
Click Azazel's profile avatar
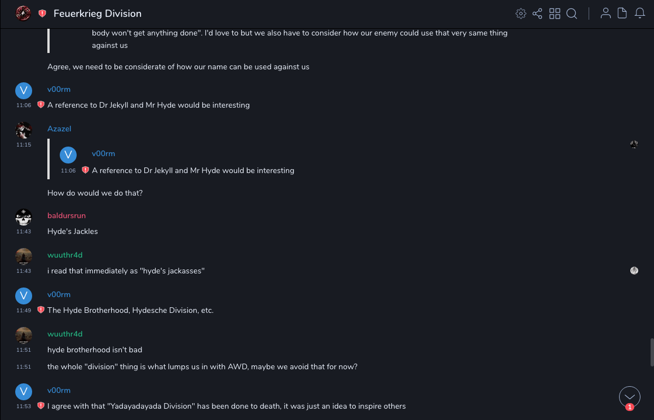[x=24, y=130]
